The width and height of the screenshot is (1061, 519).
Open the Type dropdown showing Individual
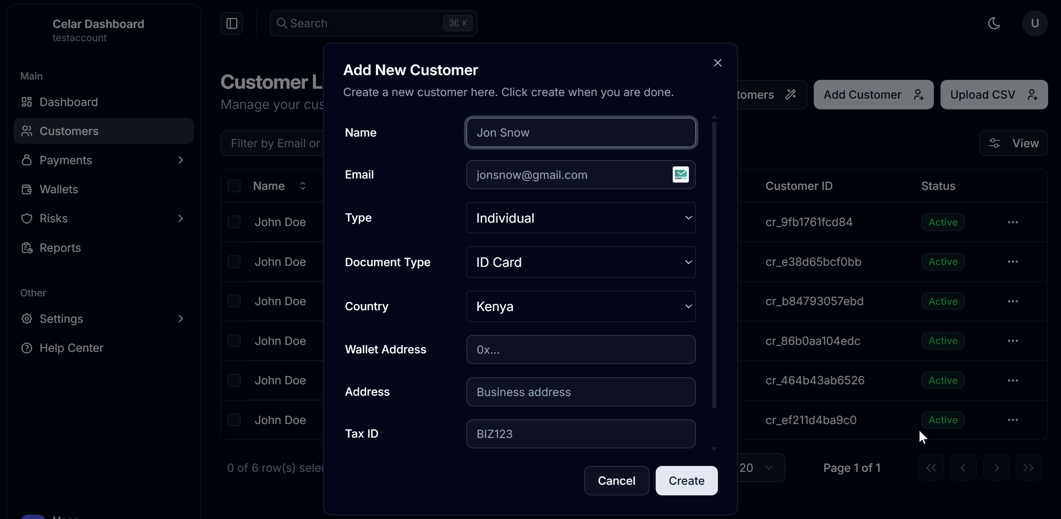pyautogui.click(x=581, y=218)
